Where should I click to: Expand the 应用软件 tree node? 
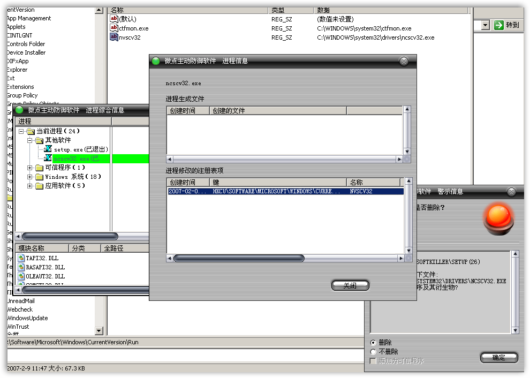coord(30,186)
